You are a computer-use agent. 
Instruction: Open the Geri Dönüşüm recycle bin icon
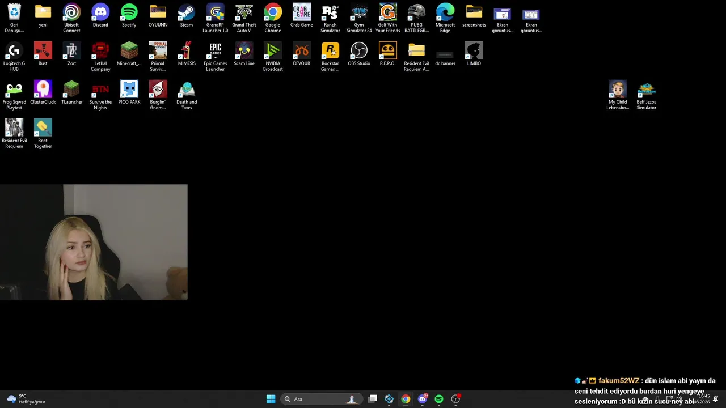pos(14,18)
